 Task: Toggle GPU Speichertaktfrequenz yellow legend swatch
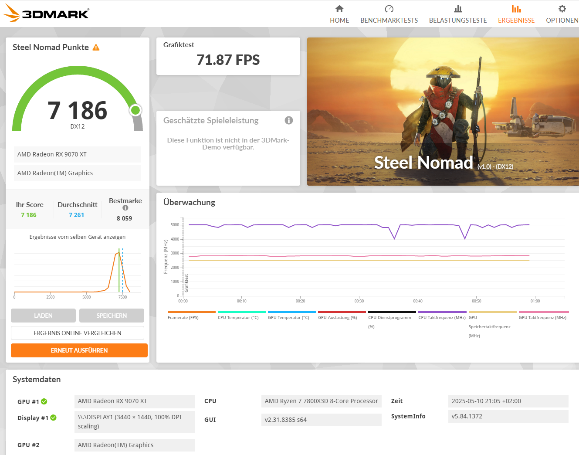pos(493,312)
